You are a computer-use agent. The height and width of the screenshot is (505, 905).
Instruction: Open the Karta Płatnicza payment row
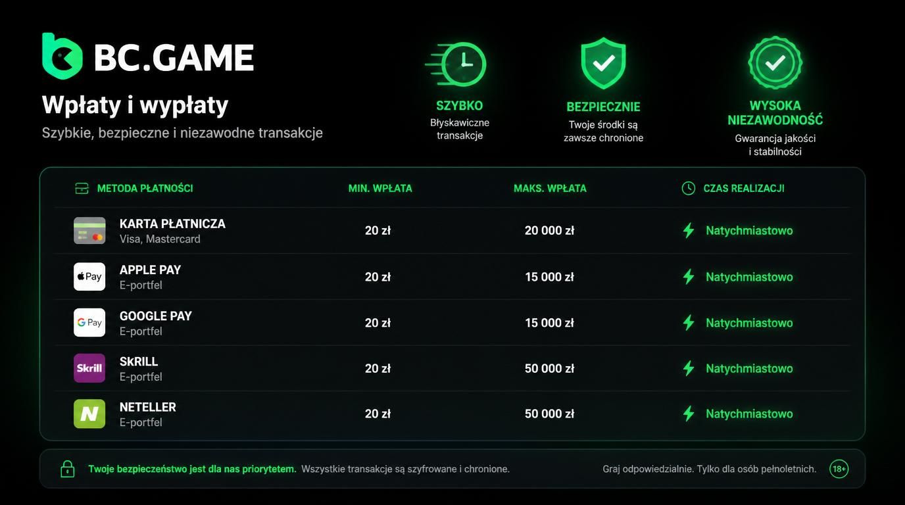(452, 231)
